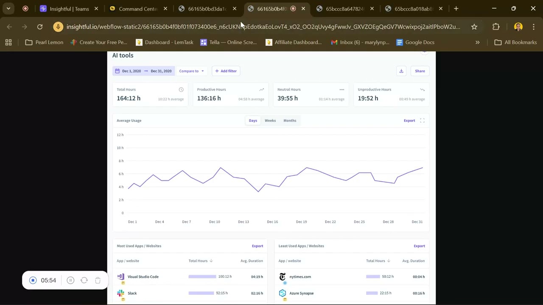Click the Azure Synapse app icon

(283, 293)
